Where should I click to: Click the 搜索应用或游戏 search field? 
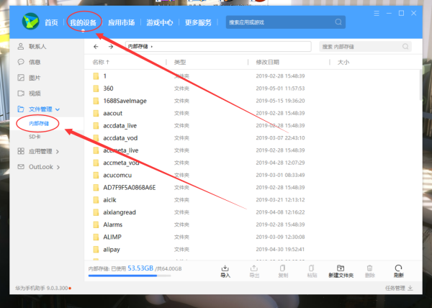click(285, 22)
